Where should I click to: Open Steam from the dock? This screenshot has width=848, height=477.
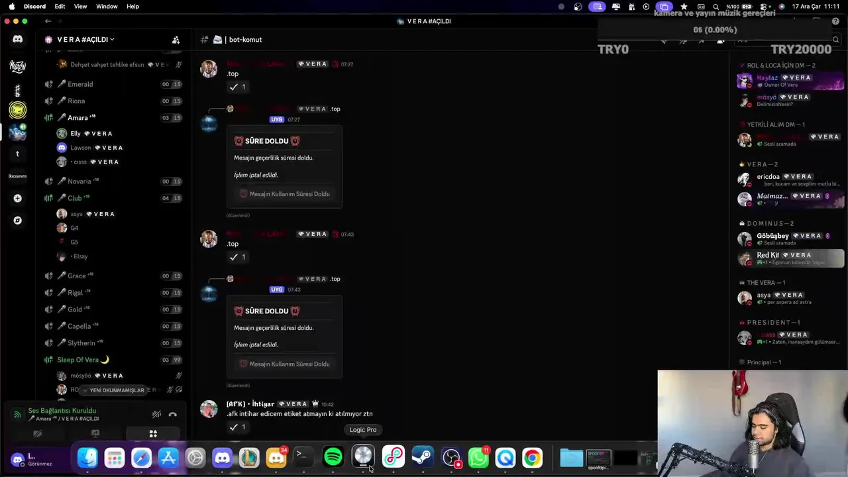[423, 457]
